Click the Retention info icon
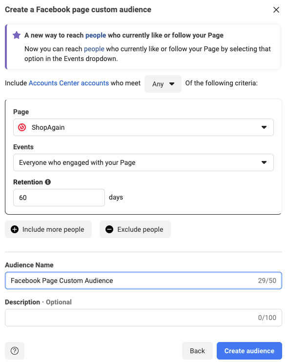Screen dimensions: 288x362 coord(48,182)
